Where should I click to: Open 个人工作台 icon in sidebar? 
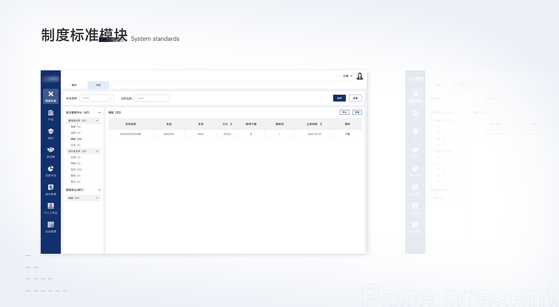click(x=51, y=209)
